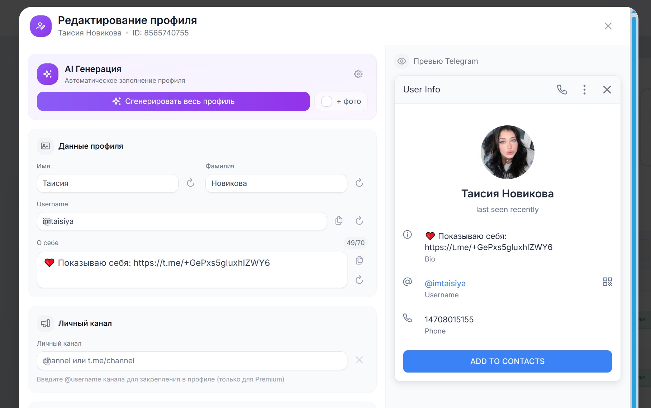The width and height of the screenshot is (651, 408).
Task: Regenerate the last name Новикова
Action: (359, 183)
